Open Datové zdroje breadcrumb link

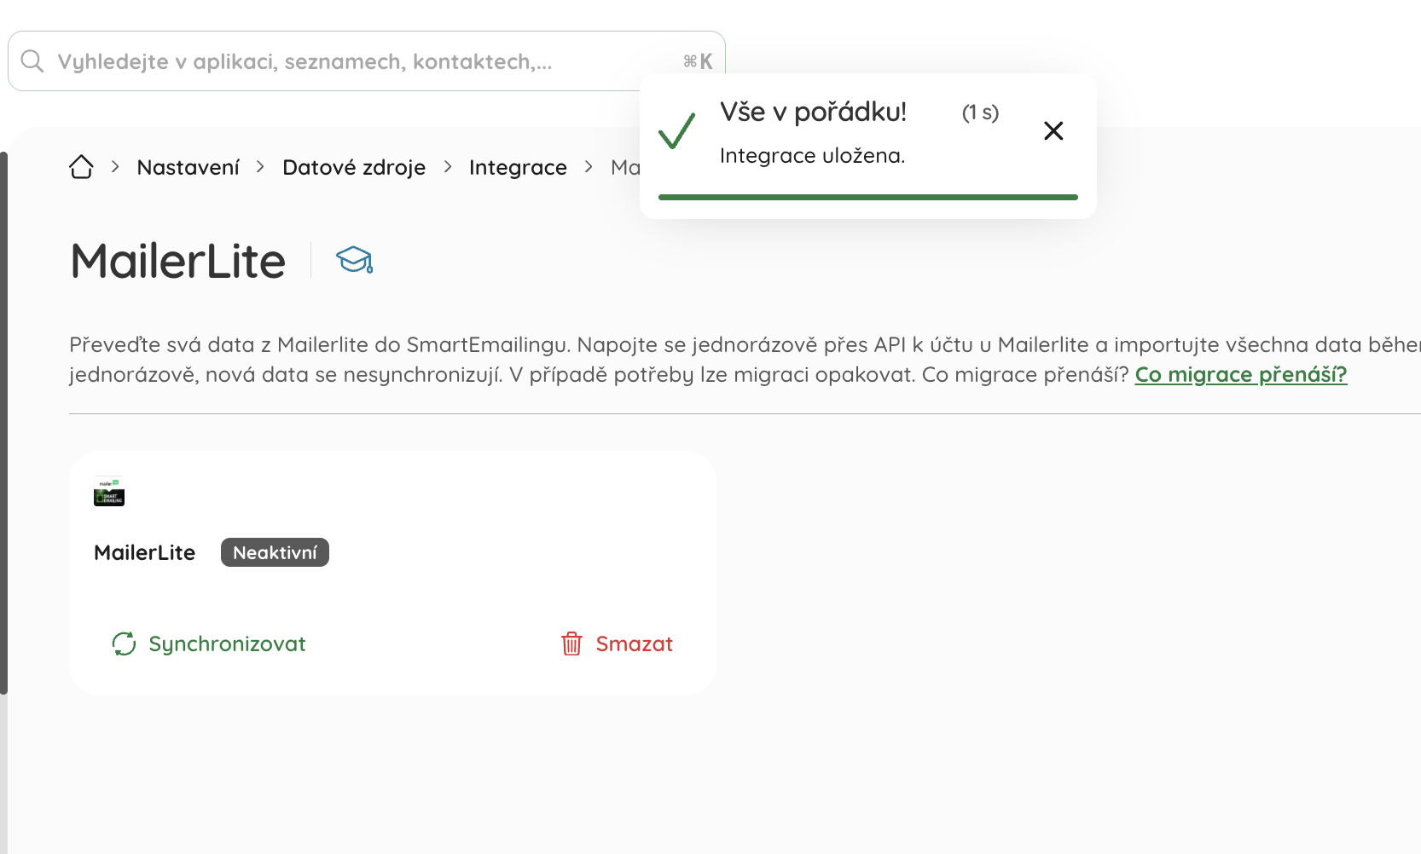point(354,167)
